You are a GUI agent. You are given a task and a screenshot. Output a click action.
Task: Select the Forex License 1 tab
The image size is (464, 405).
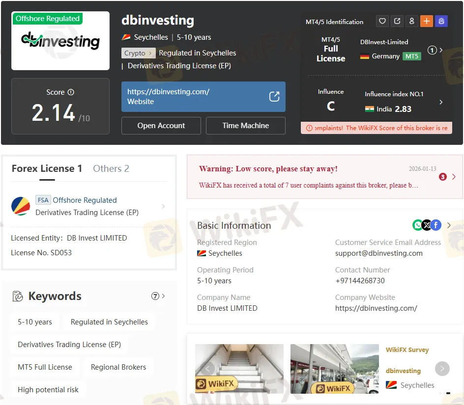pyautogui.click(x=47, y=168)
